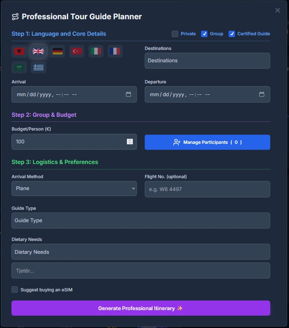This screenshot has height=328, width=289.
Task: Increase Budget/Person with the stepper arrows
Action: (130, 140)
